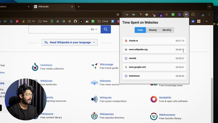Open the black triangle Vercel bookmark

(x=81, y=21)
